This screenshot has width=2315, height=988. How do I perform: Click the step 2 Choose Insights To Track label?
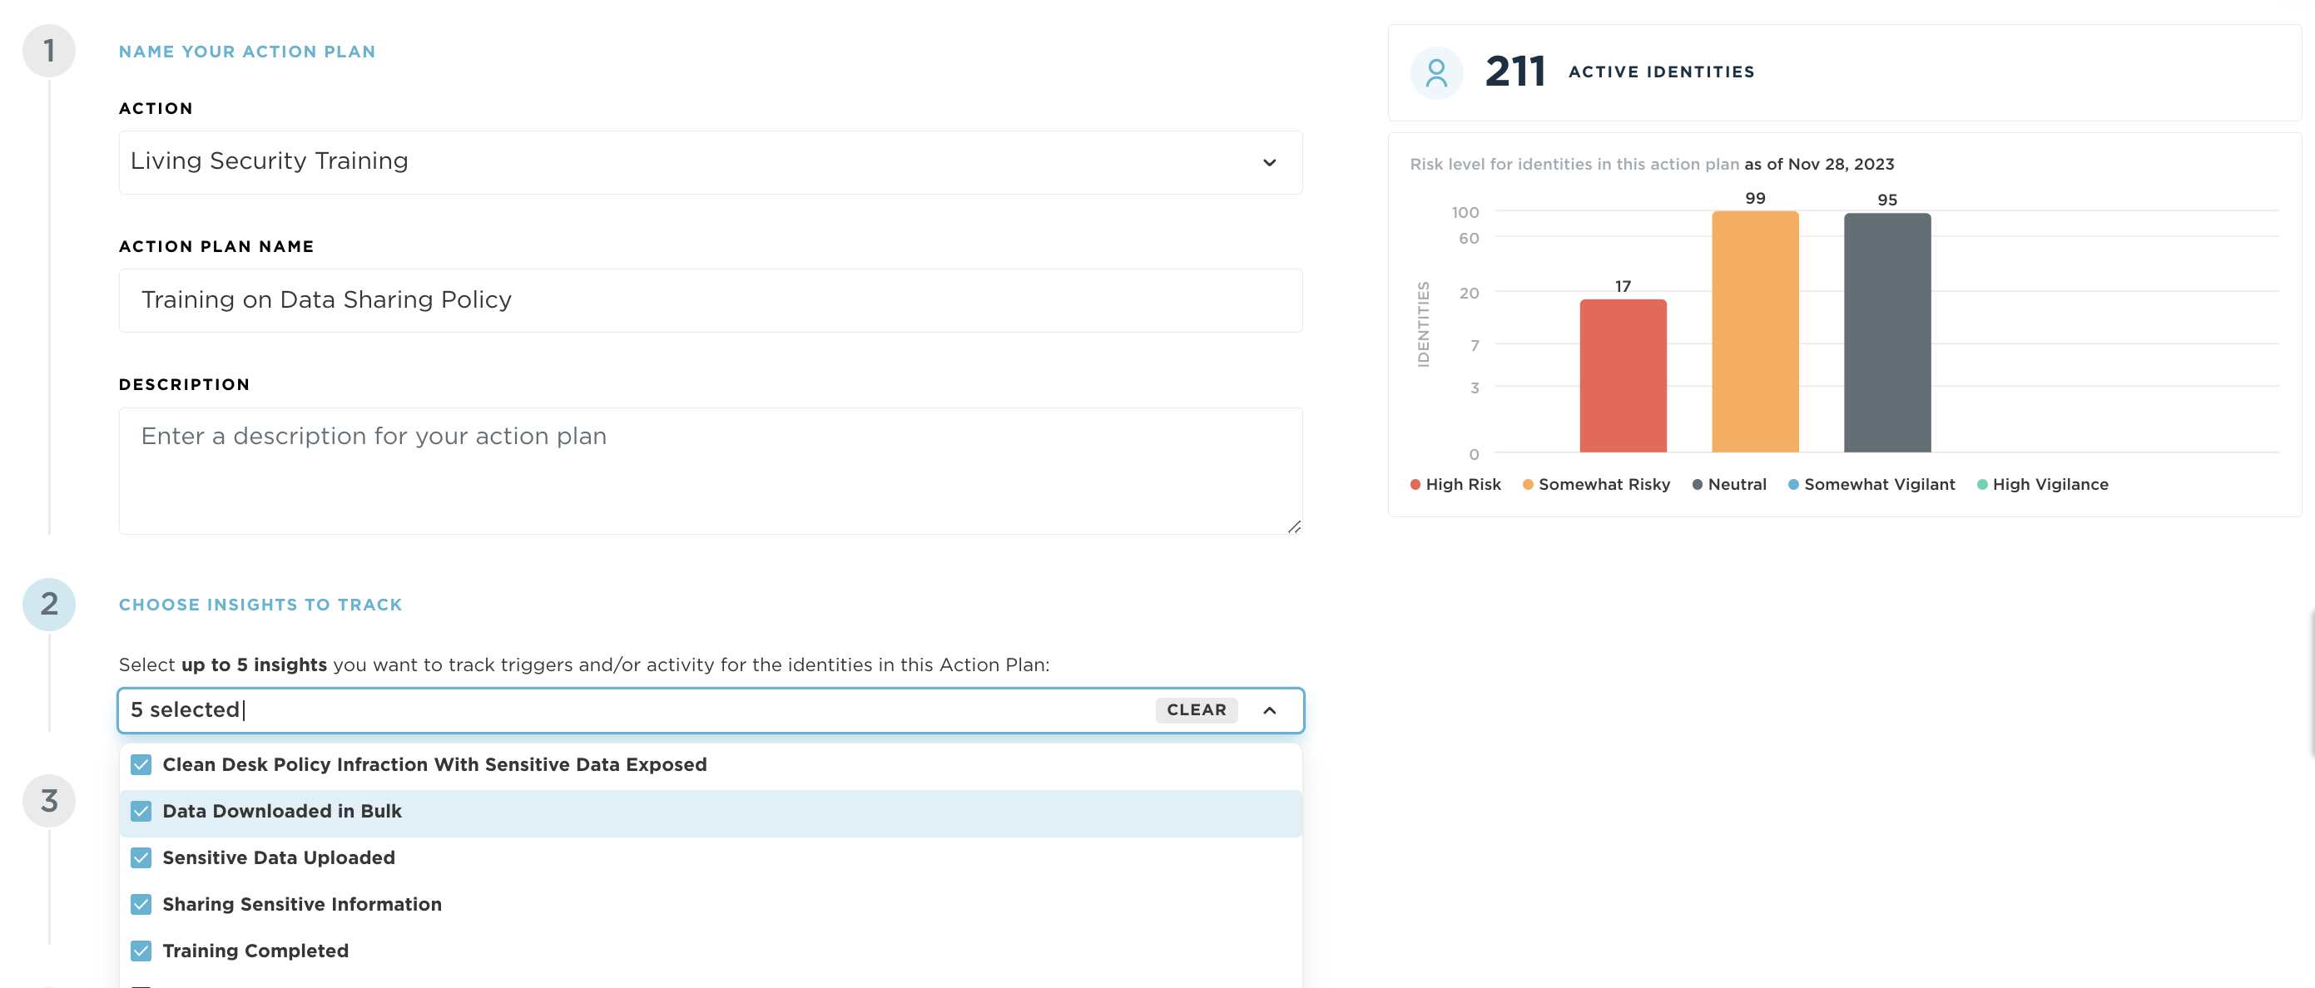coord(260,601)
